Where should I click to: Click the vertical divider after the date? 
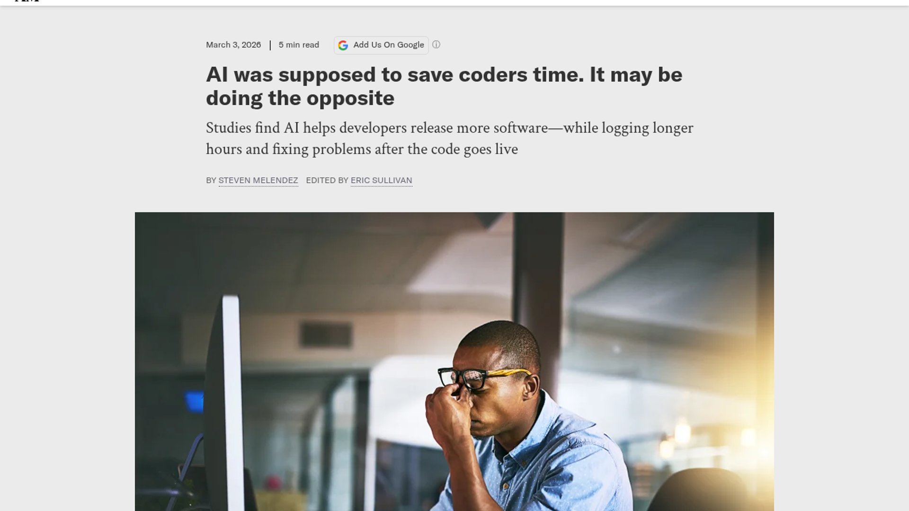270,45
